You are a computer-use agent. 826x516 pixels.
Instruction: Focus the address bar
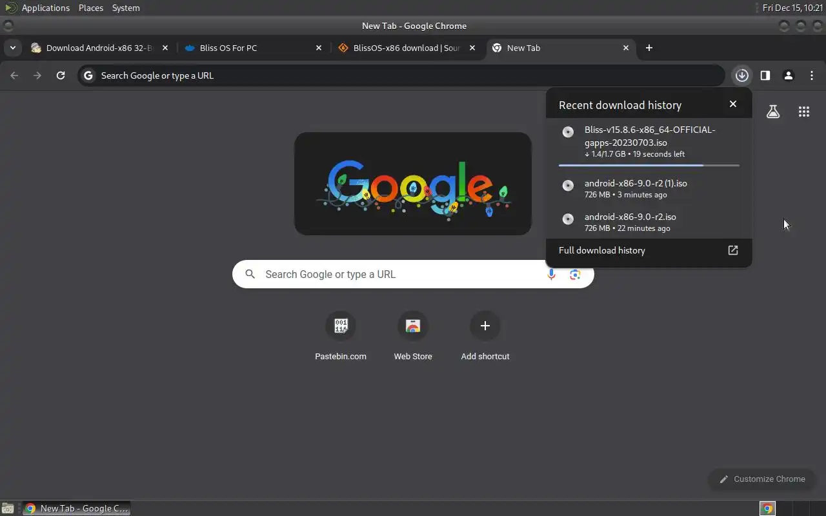401,75
